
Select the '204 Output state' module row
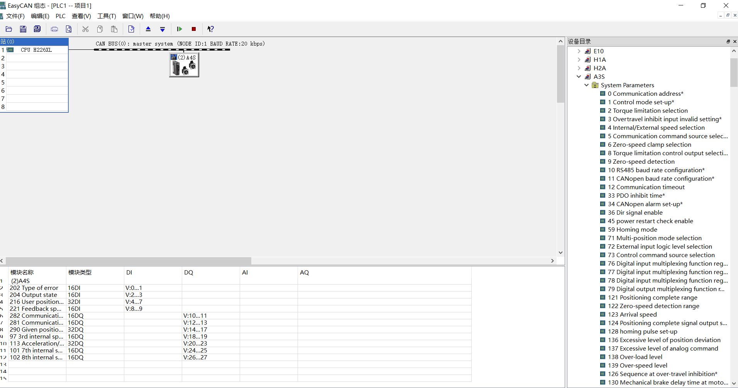coord(239,295)
